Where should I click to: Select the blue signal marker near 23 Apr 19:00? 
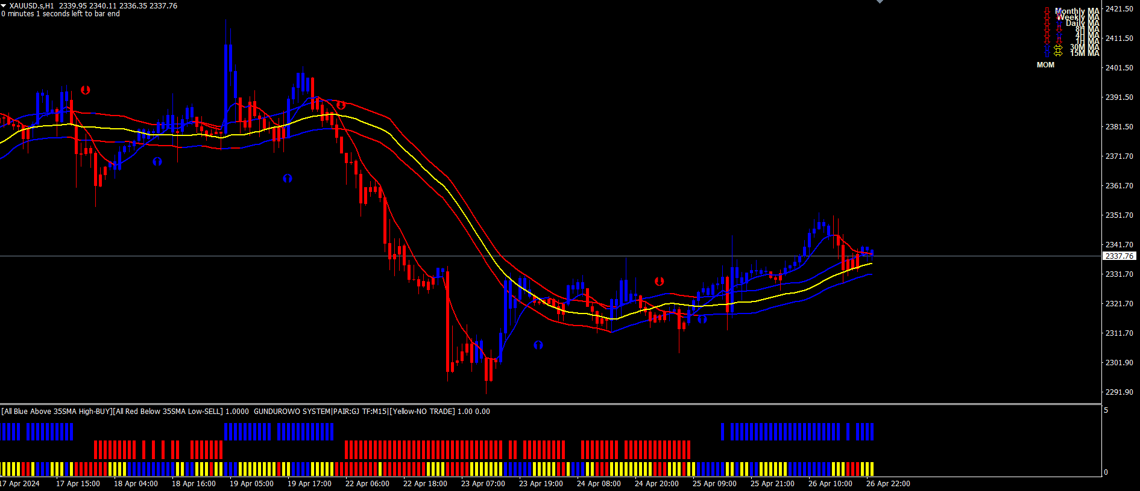pyautogui.click(x=538, y=345)
